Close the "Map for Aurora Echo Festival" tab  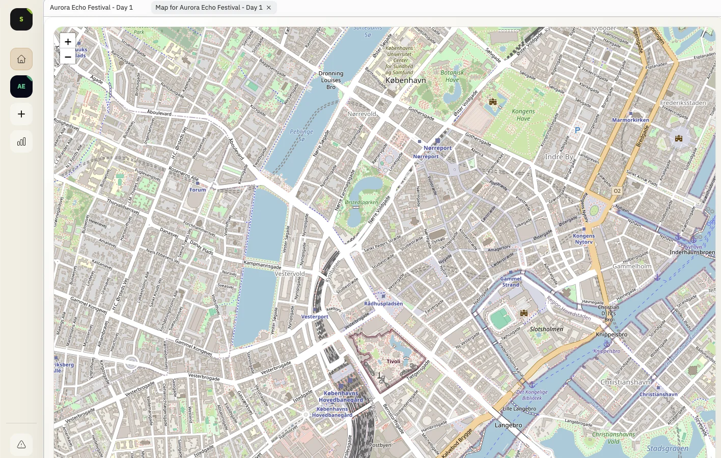tap(269, 8)
